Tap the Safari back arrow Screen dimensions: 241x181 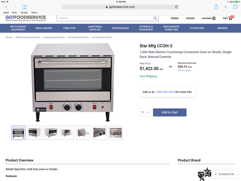[6, 7]
